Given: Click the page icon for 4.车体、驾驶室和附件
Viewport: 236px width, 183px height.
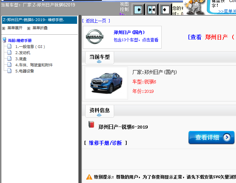Looking at the screenshot, I should 10,65.
